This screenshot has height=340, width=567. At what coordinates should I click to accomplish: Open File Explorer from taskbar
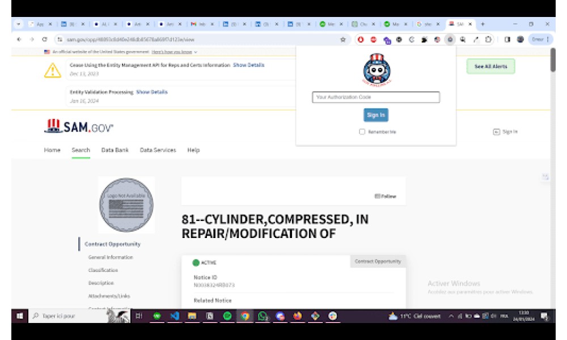tap(192, 316)
